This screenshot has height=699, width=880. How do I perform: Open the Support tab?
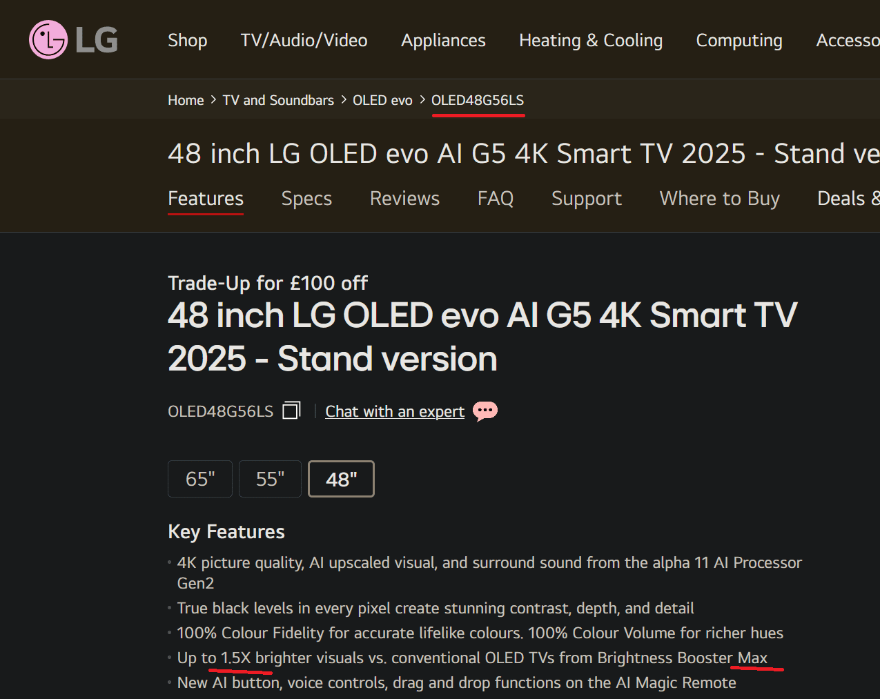(x=587, y=199)
